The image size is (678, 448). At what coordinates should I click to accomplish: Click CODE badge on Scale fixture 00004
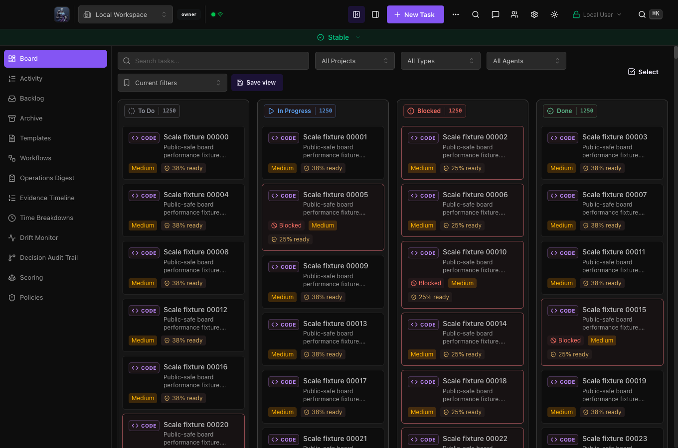coord(144,196)
